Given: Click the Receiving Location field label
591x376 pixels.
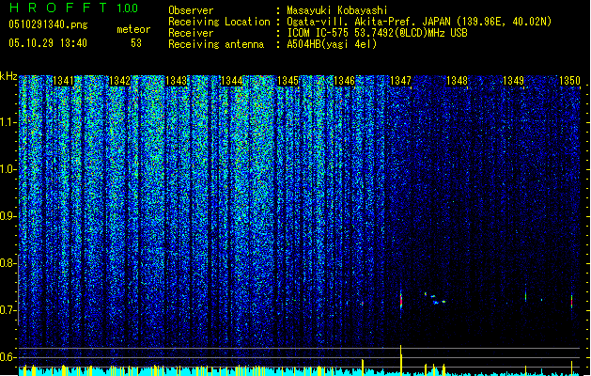Looking at the screenshot, I should (219, 22).
